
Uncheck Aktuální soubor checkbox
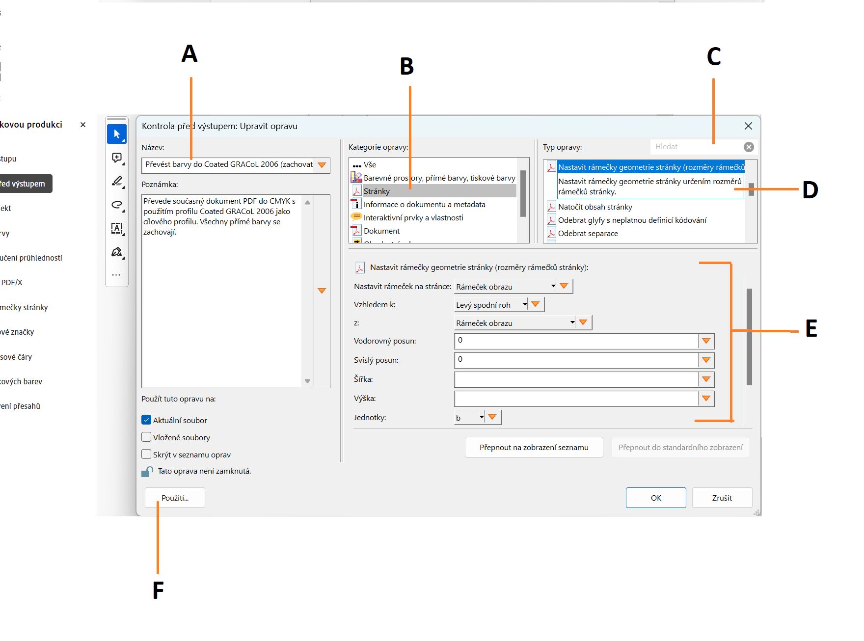[x=146, y=420]
